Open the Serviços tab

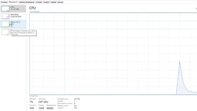(x=60, y=2)
